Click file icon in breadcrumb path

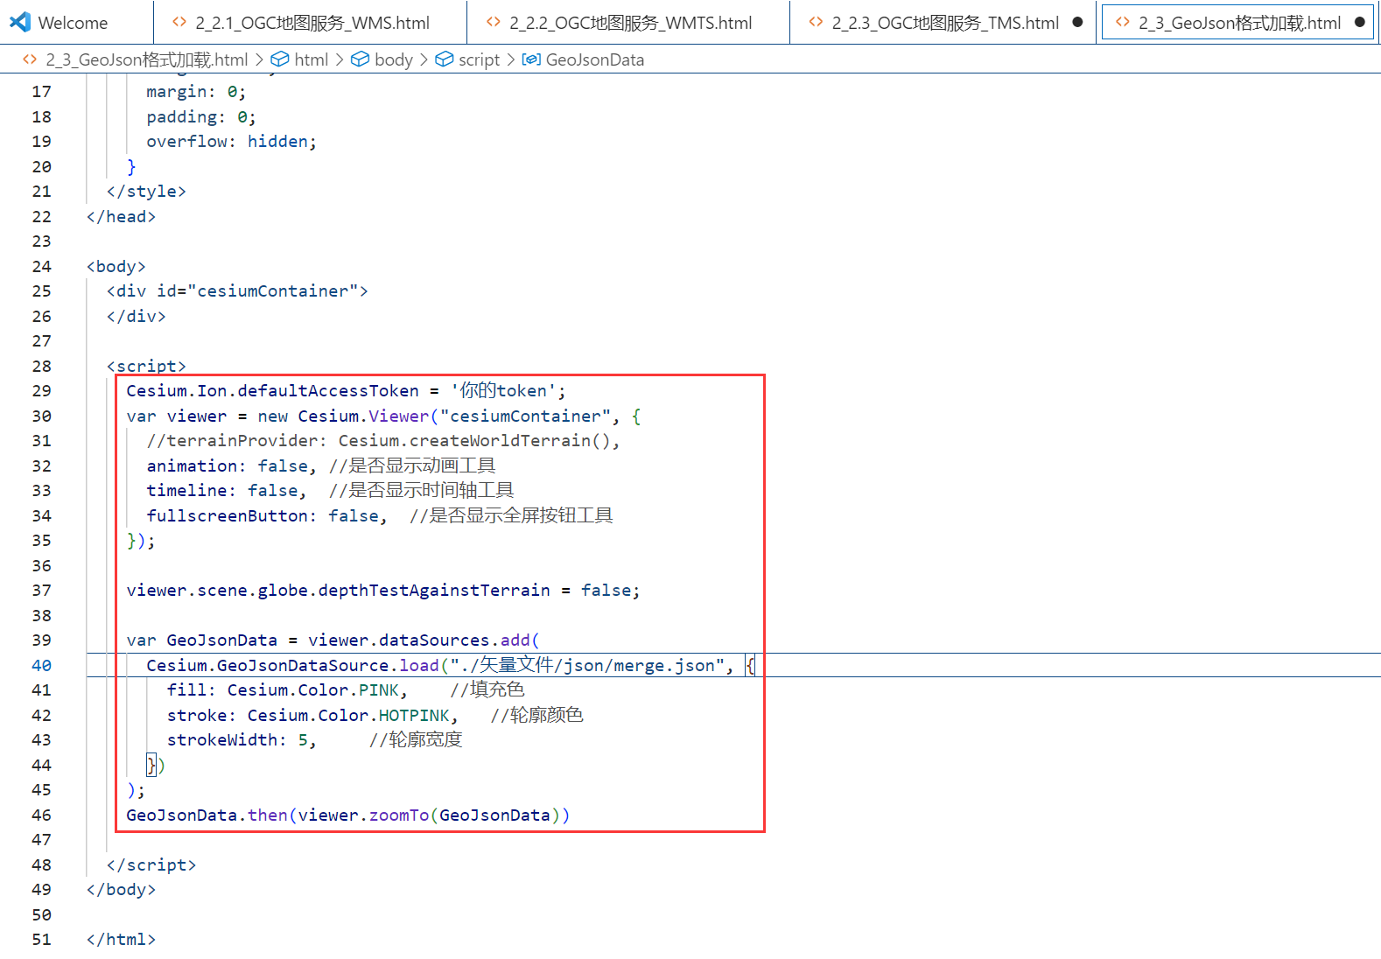30,59
